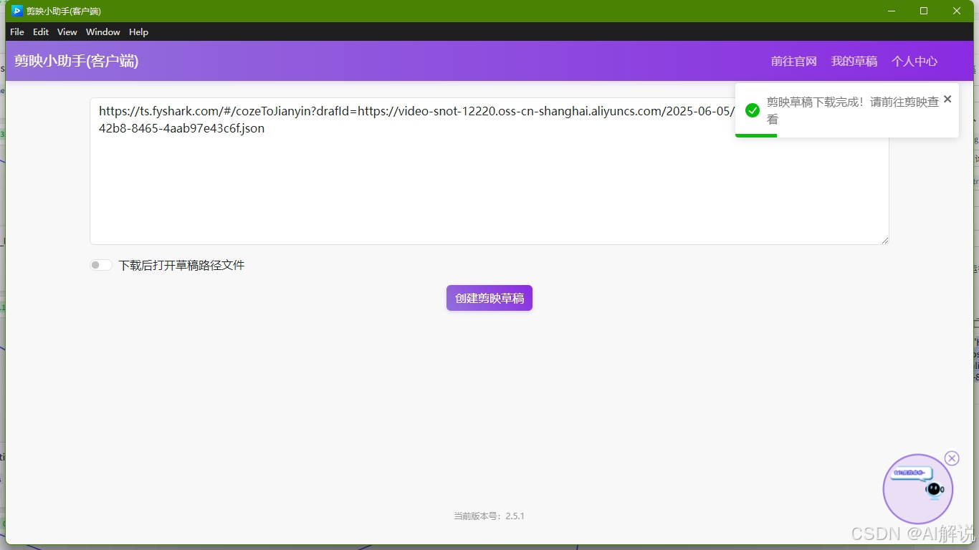Dismiss the download complete notification
Screen dimensions: 979x550
pyautogui.click(x=947, y=99)
